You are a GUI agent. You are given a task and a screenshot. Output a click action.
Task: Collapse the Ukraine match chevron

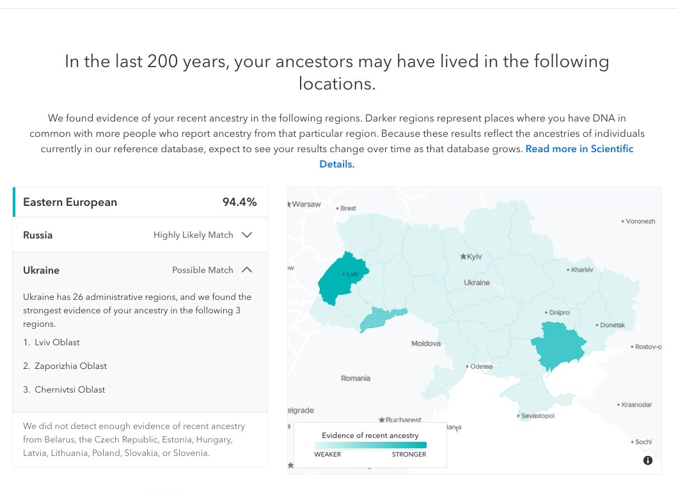pos(247,270)
